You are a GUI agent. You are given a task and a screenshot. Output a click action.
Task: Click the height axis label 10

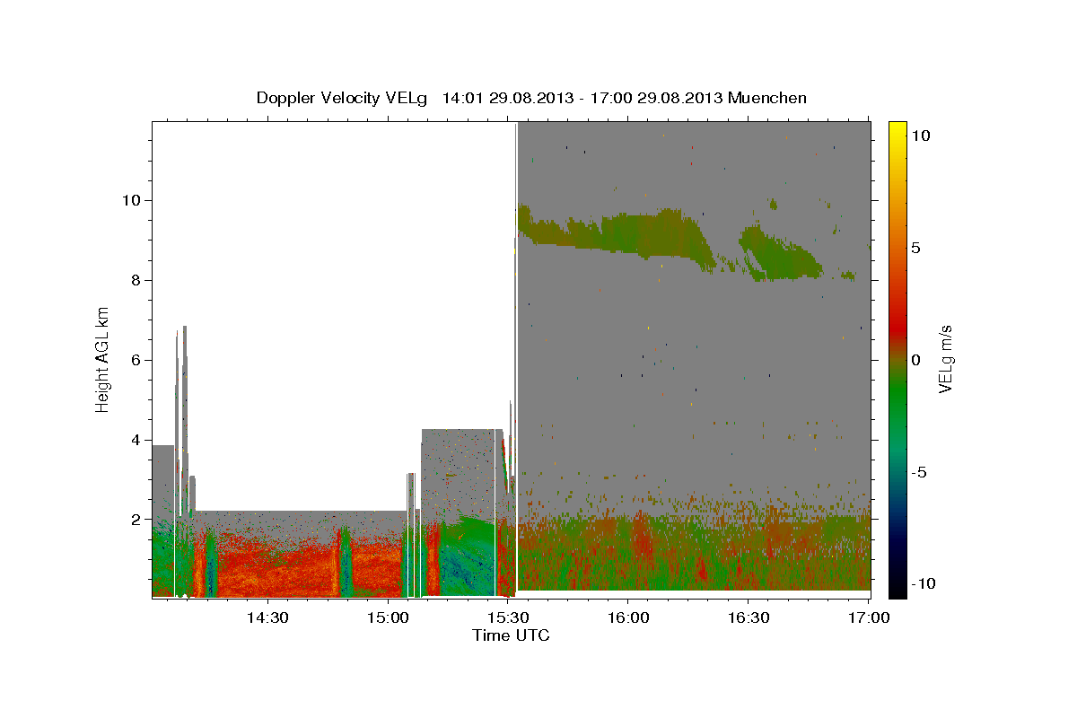pos(134,200)
